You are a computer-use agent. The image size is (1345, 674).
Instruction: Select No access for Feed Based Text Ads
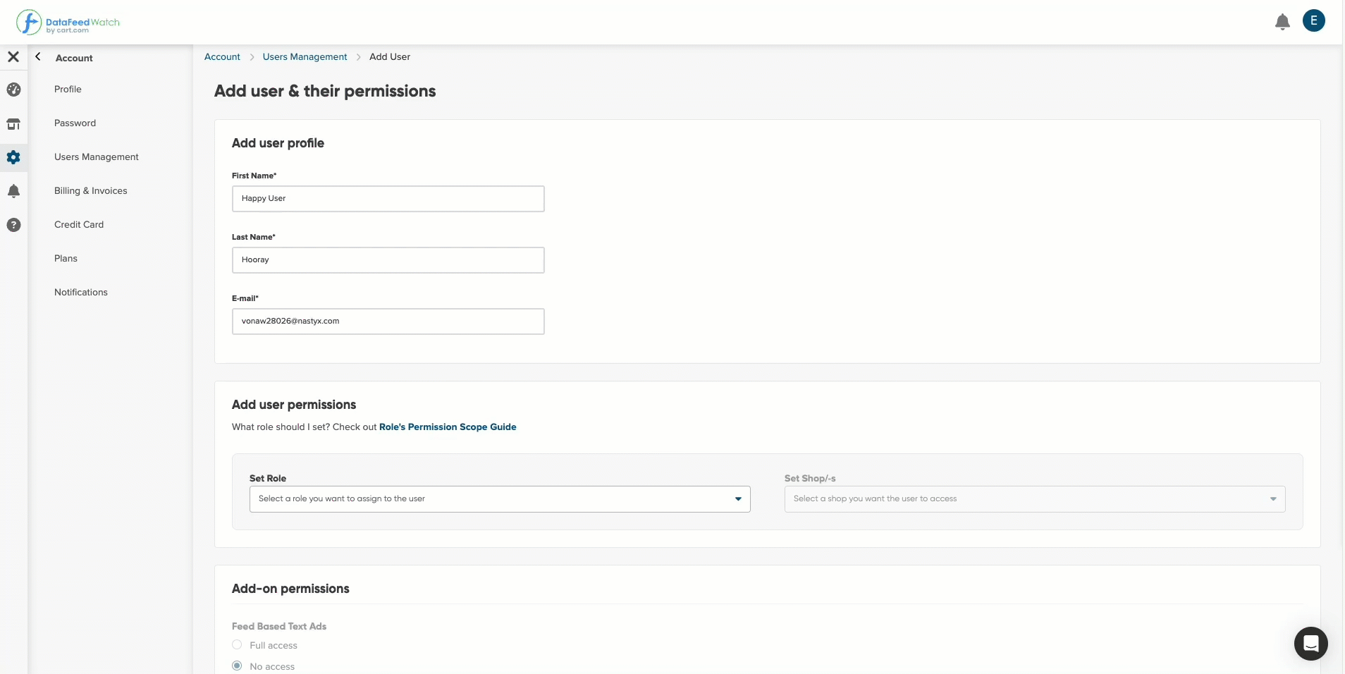coord(237,666)
